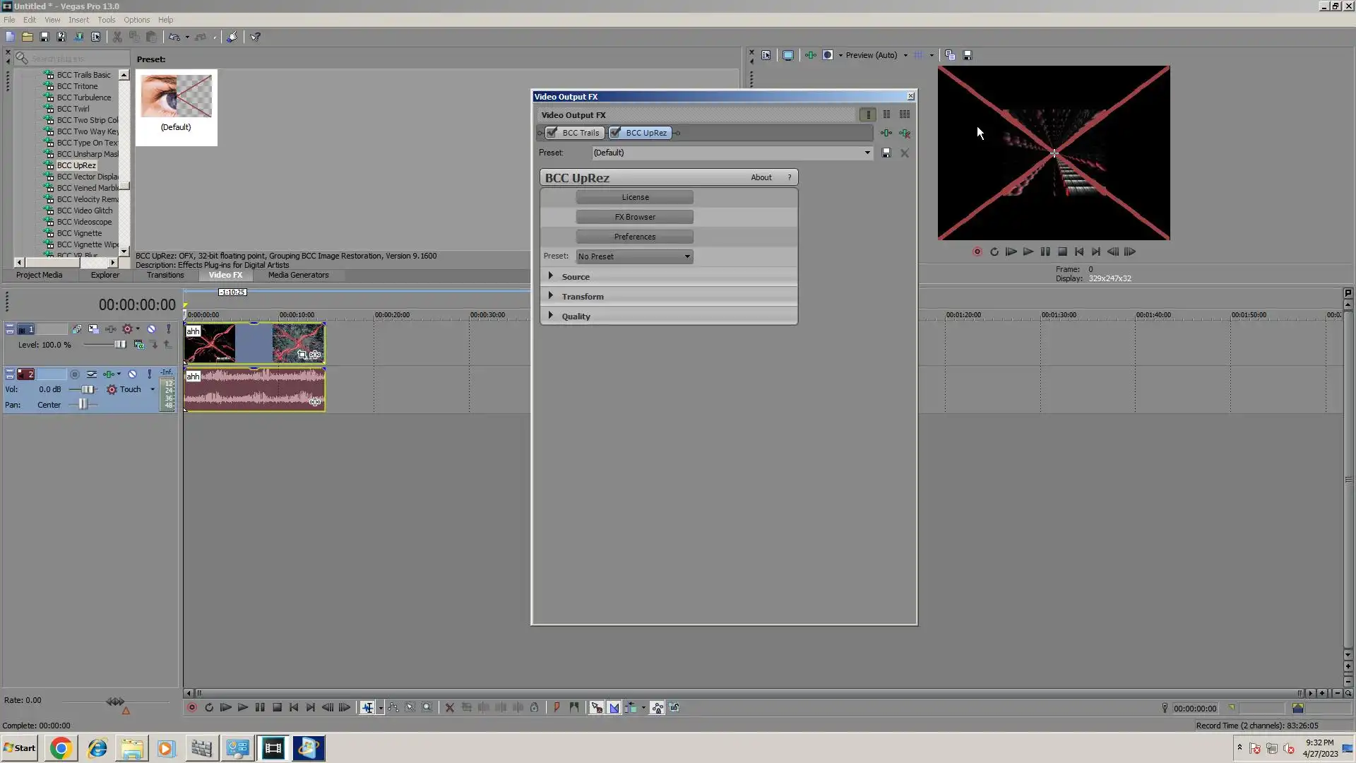Click the FX Browser button
The image size is (1356, 763).
click(634, 217)
